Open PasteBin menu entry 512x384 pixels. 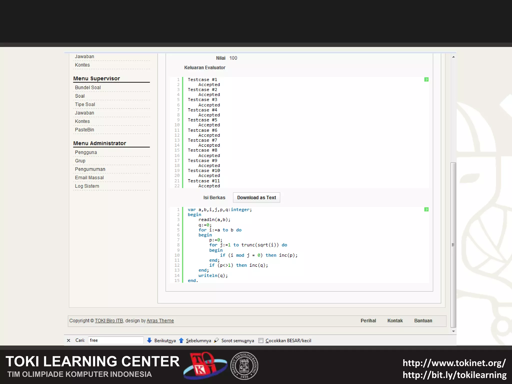(x=84, y=130)
